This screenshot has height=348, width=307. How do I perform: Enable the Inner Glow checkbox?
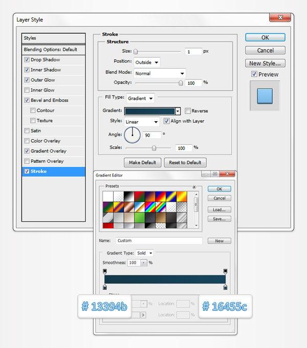point(27,90)
